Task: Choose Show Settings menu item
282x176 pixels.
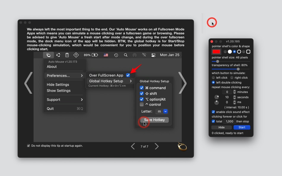Action: (59, 90)
